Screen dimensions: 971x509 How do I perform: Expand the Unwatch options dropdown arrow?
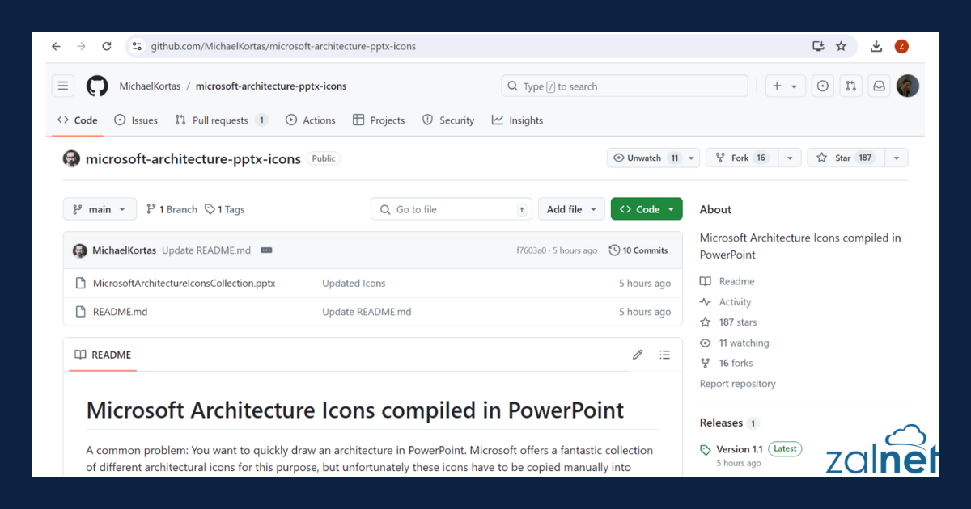[x=691, y=158]
